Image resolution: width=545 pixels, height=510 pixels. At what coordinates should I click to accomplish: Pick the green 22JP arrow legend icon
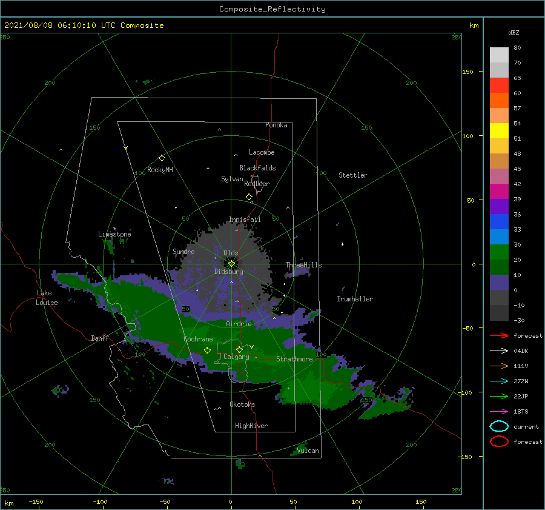click(x=499, y=396)
